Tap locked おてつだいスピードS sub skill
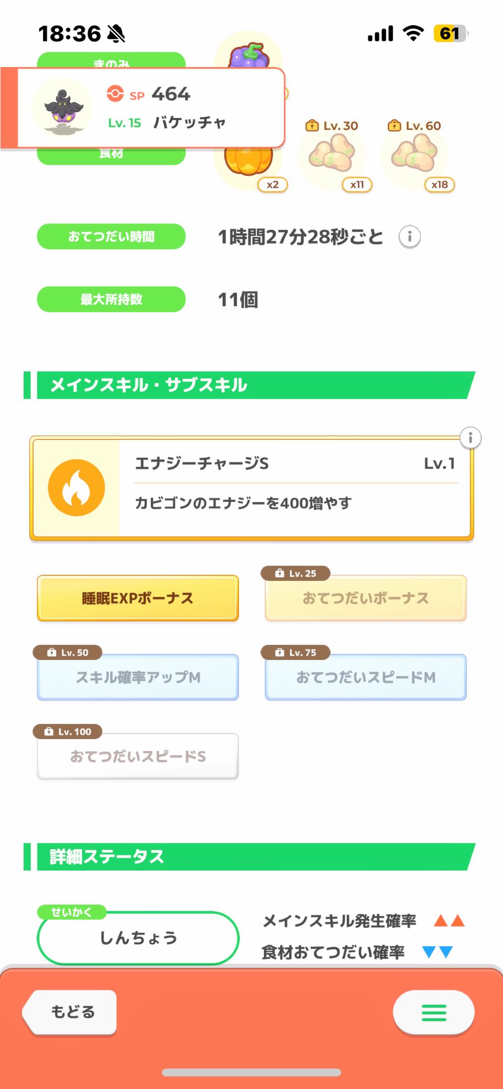The width and height of the screenshot is (503, 1089). click(138, 756)
